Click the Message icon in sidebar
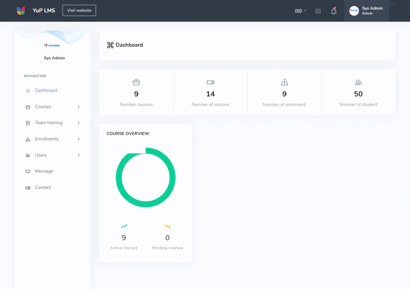Viewport: 410px width, 289px height. [28, 171]
